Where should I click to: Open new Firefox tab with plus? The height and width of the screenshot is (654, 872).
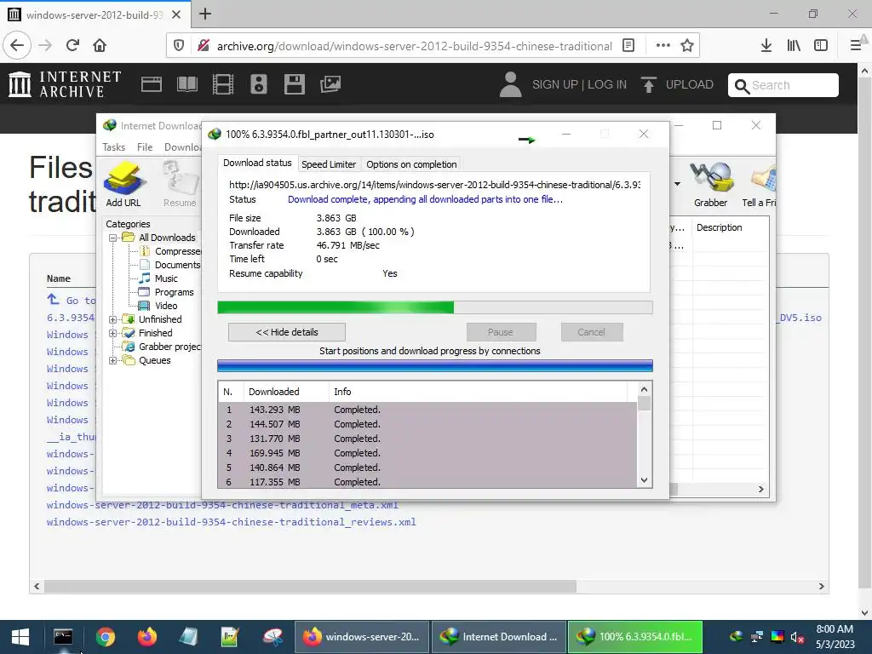pos(205,14)
